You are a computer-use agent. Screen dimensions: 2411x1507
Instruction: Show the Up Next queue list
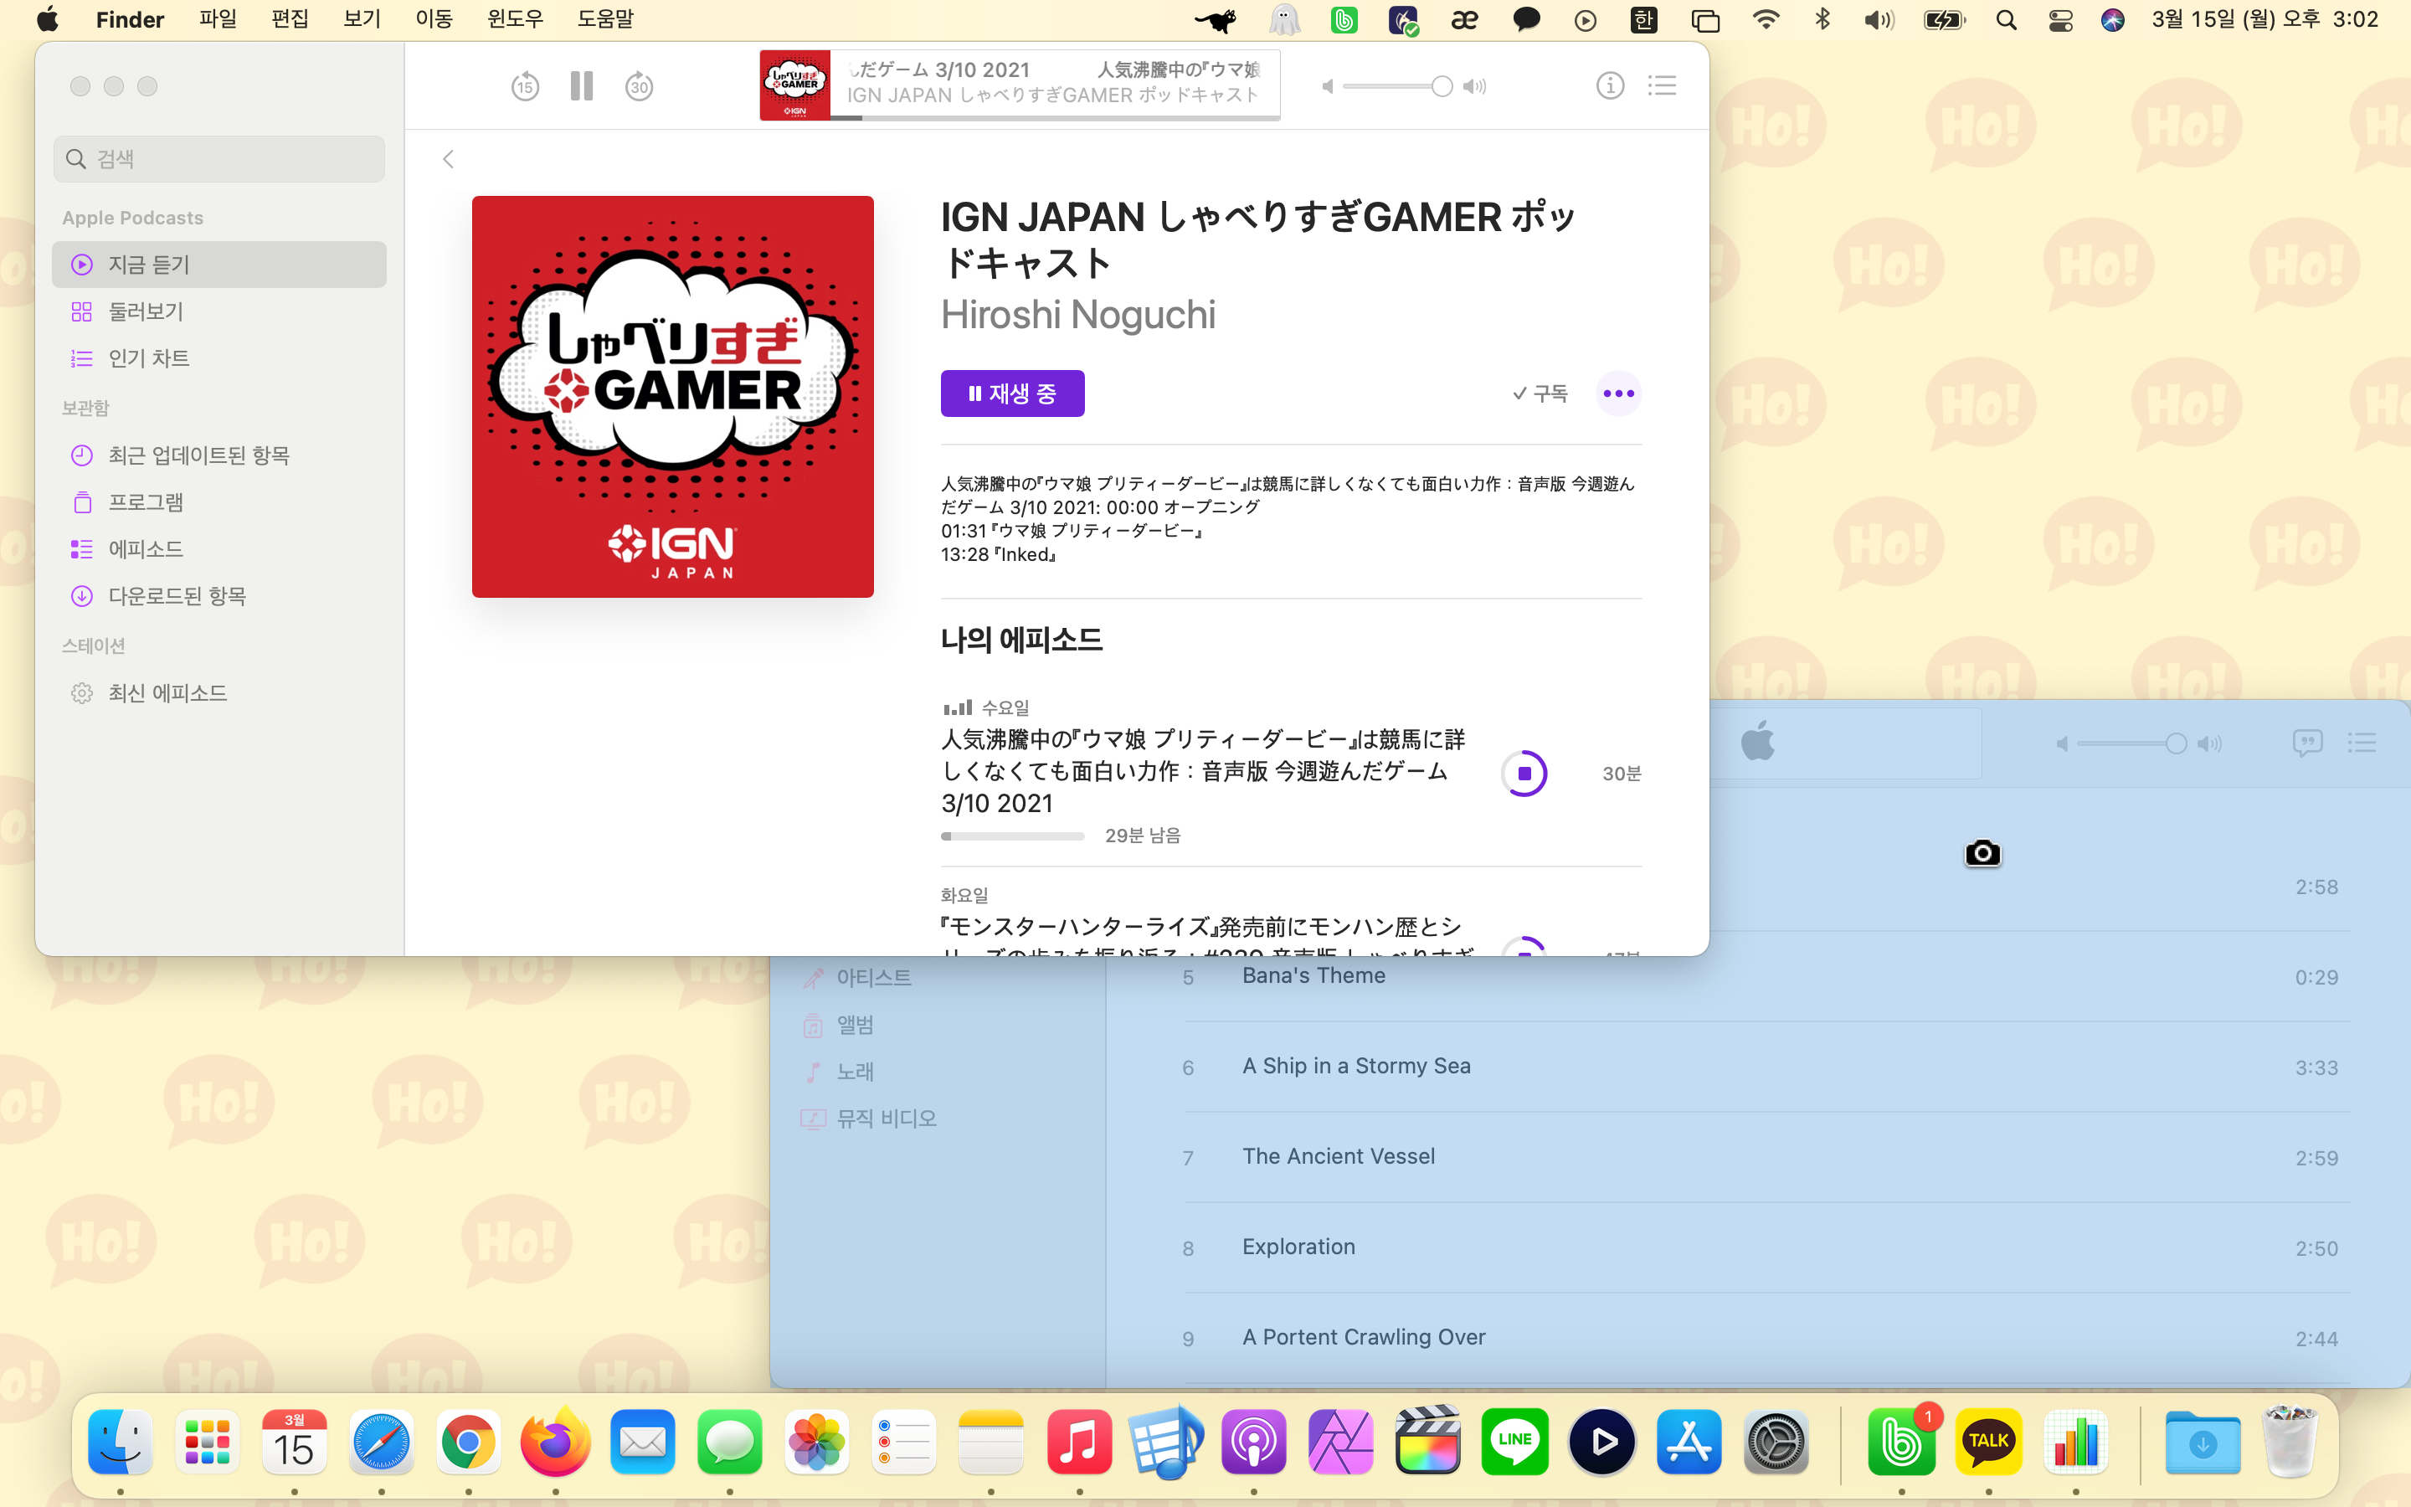[1662, 87]
